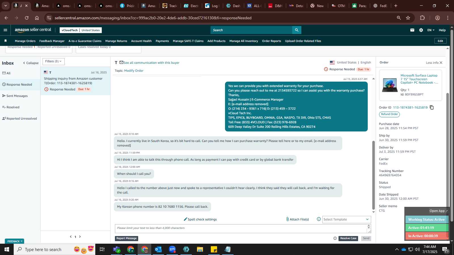The width and height of the screenshot is (454, 255).
Task: Click the Report Message button
Action: 127,238
